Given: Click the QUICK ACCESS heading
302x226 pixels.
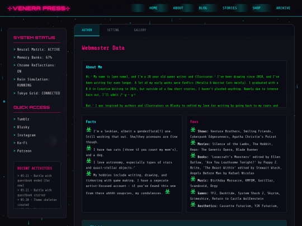Looking at the screenshot, I should (31, 108).
